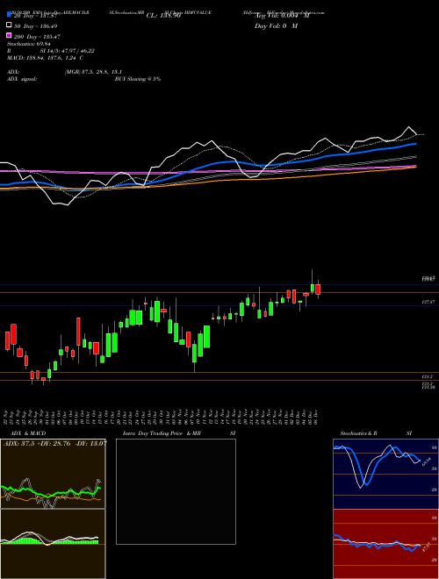Open the ADX indicator mini chart
The image size is (439, 579).
53,474
